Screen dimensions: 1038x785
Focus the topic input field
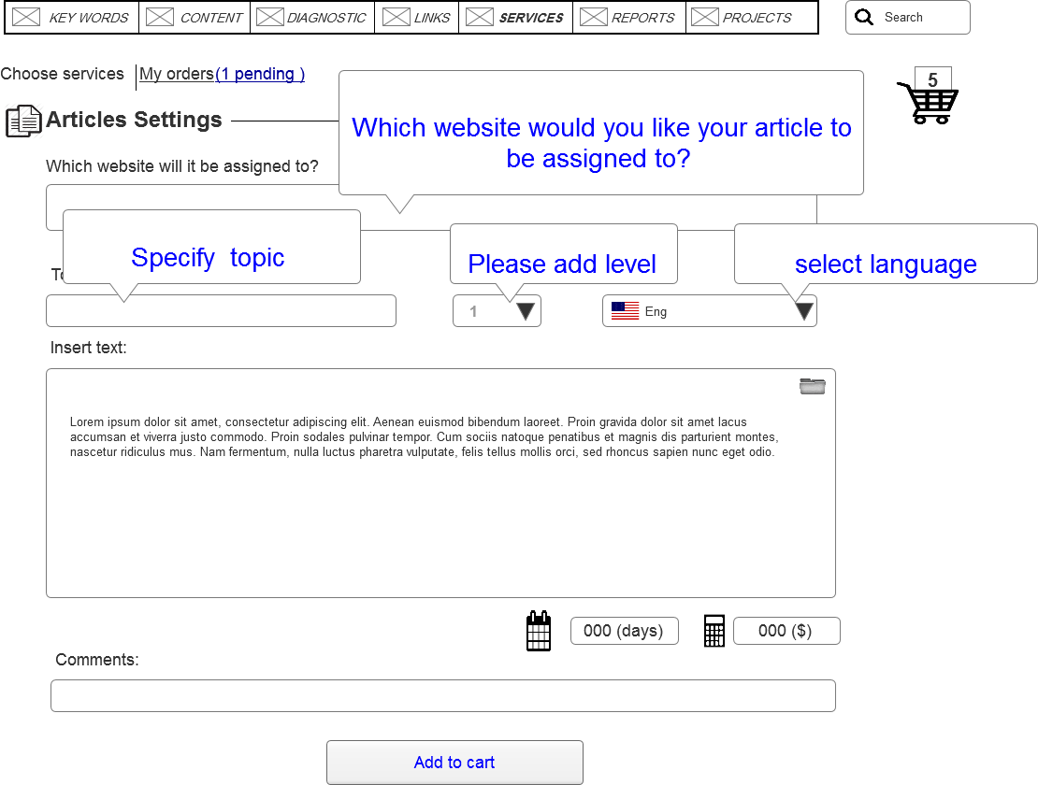pos(221,311)
